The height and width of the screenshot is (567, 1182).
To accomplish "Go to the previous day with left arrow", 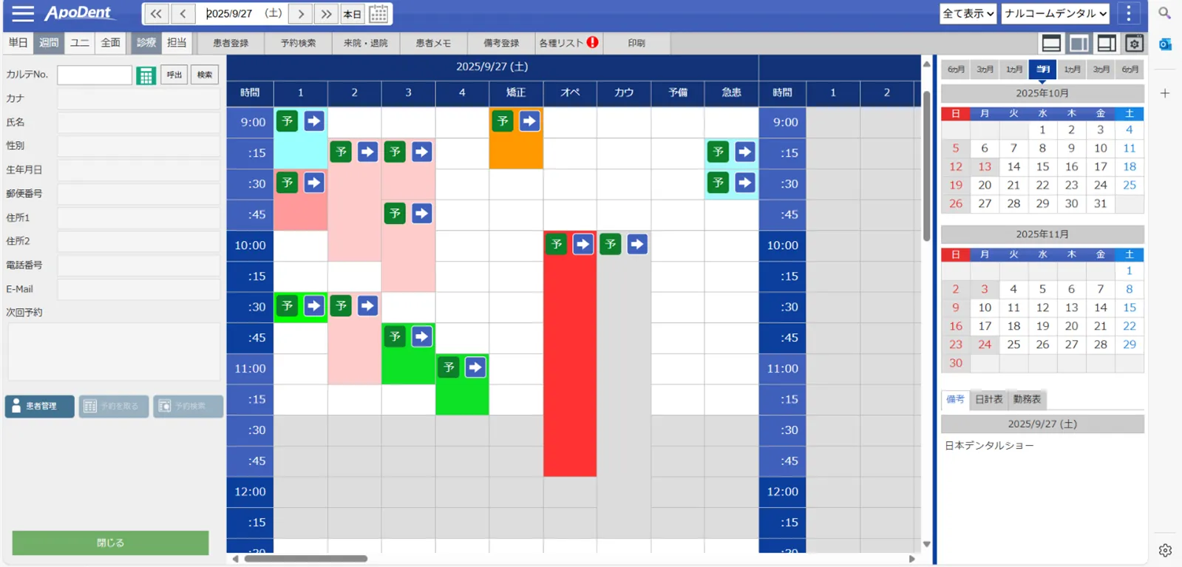I will click(x=183, y=13).
